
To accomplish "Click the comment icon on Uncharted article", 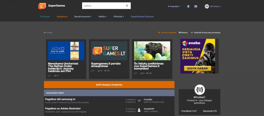I will pos(49,76).
